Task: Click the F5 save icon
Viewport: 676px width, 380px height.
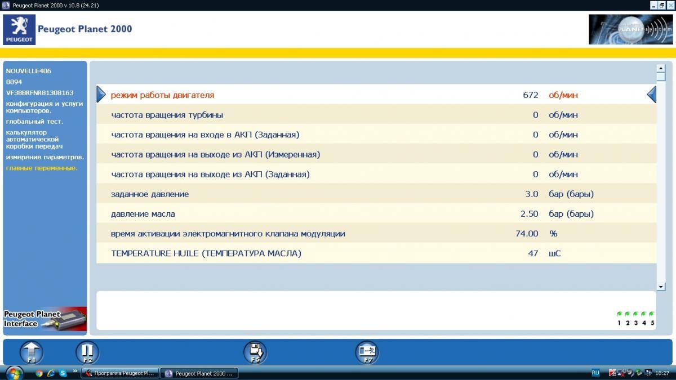Action: pyautogui.click(x=255, y=352)
